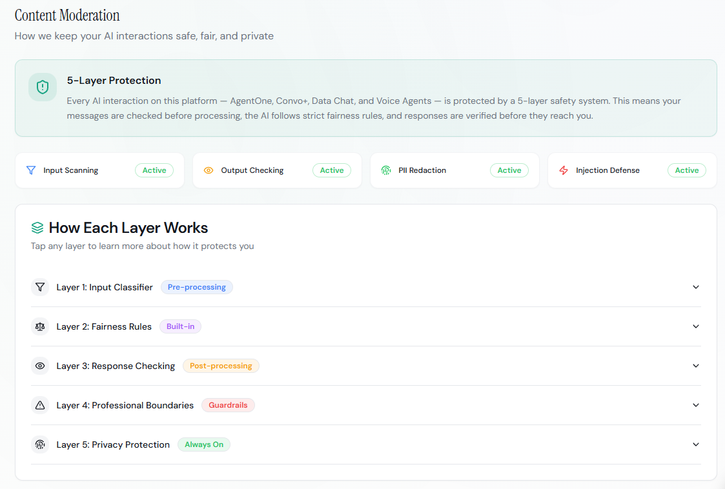This screenshot has height=489, width=725.
Task: Click the stacked layers icon by How Each Layer Works
Action: tap(37, 228)
